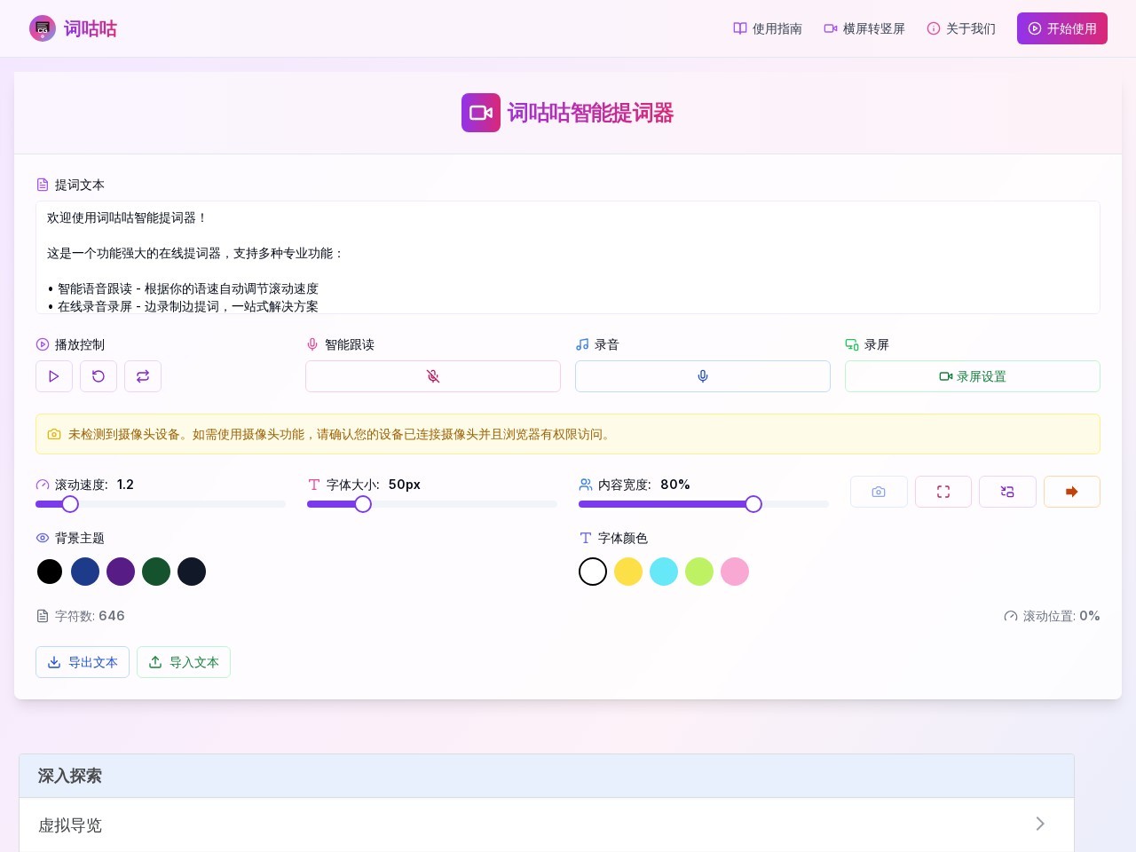Click the 内容宽度 value 80%
The width and height of the screenshot is (1136, 852).
(x=675, y=485)
